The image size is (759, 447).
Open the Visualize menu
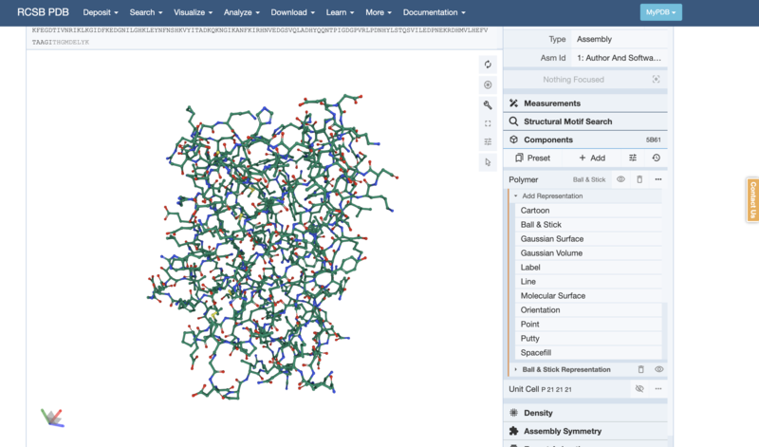(x=194, y=12)
